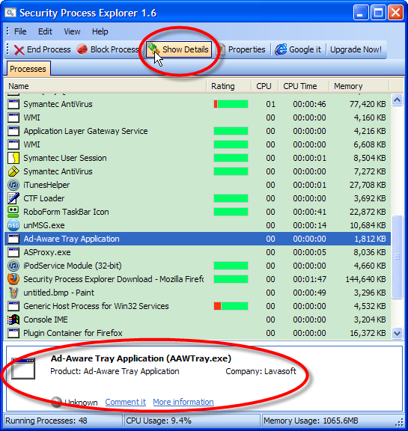Select the Processes tab
The width and height of the screenshot is (408, 431).
(28, 69)
